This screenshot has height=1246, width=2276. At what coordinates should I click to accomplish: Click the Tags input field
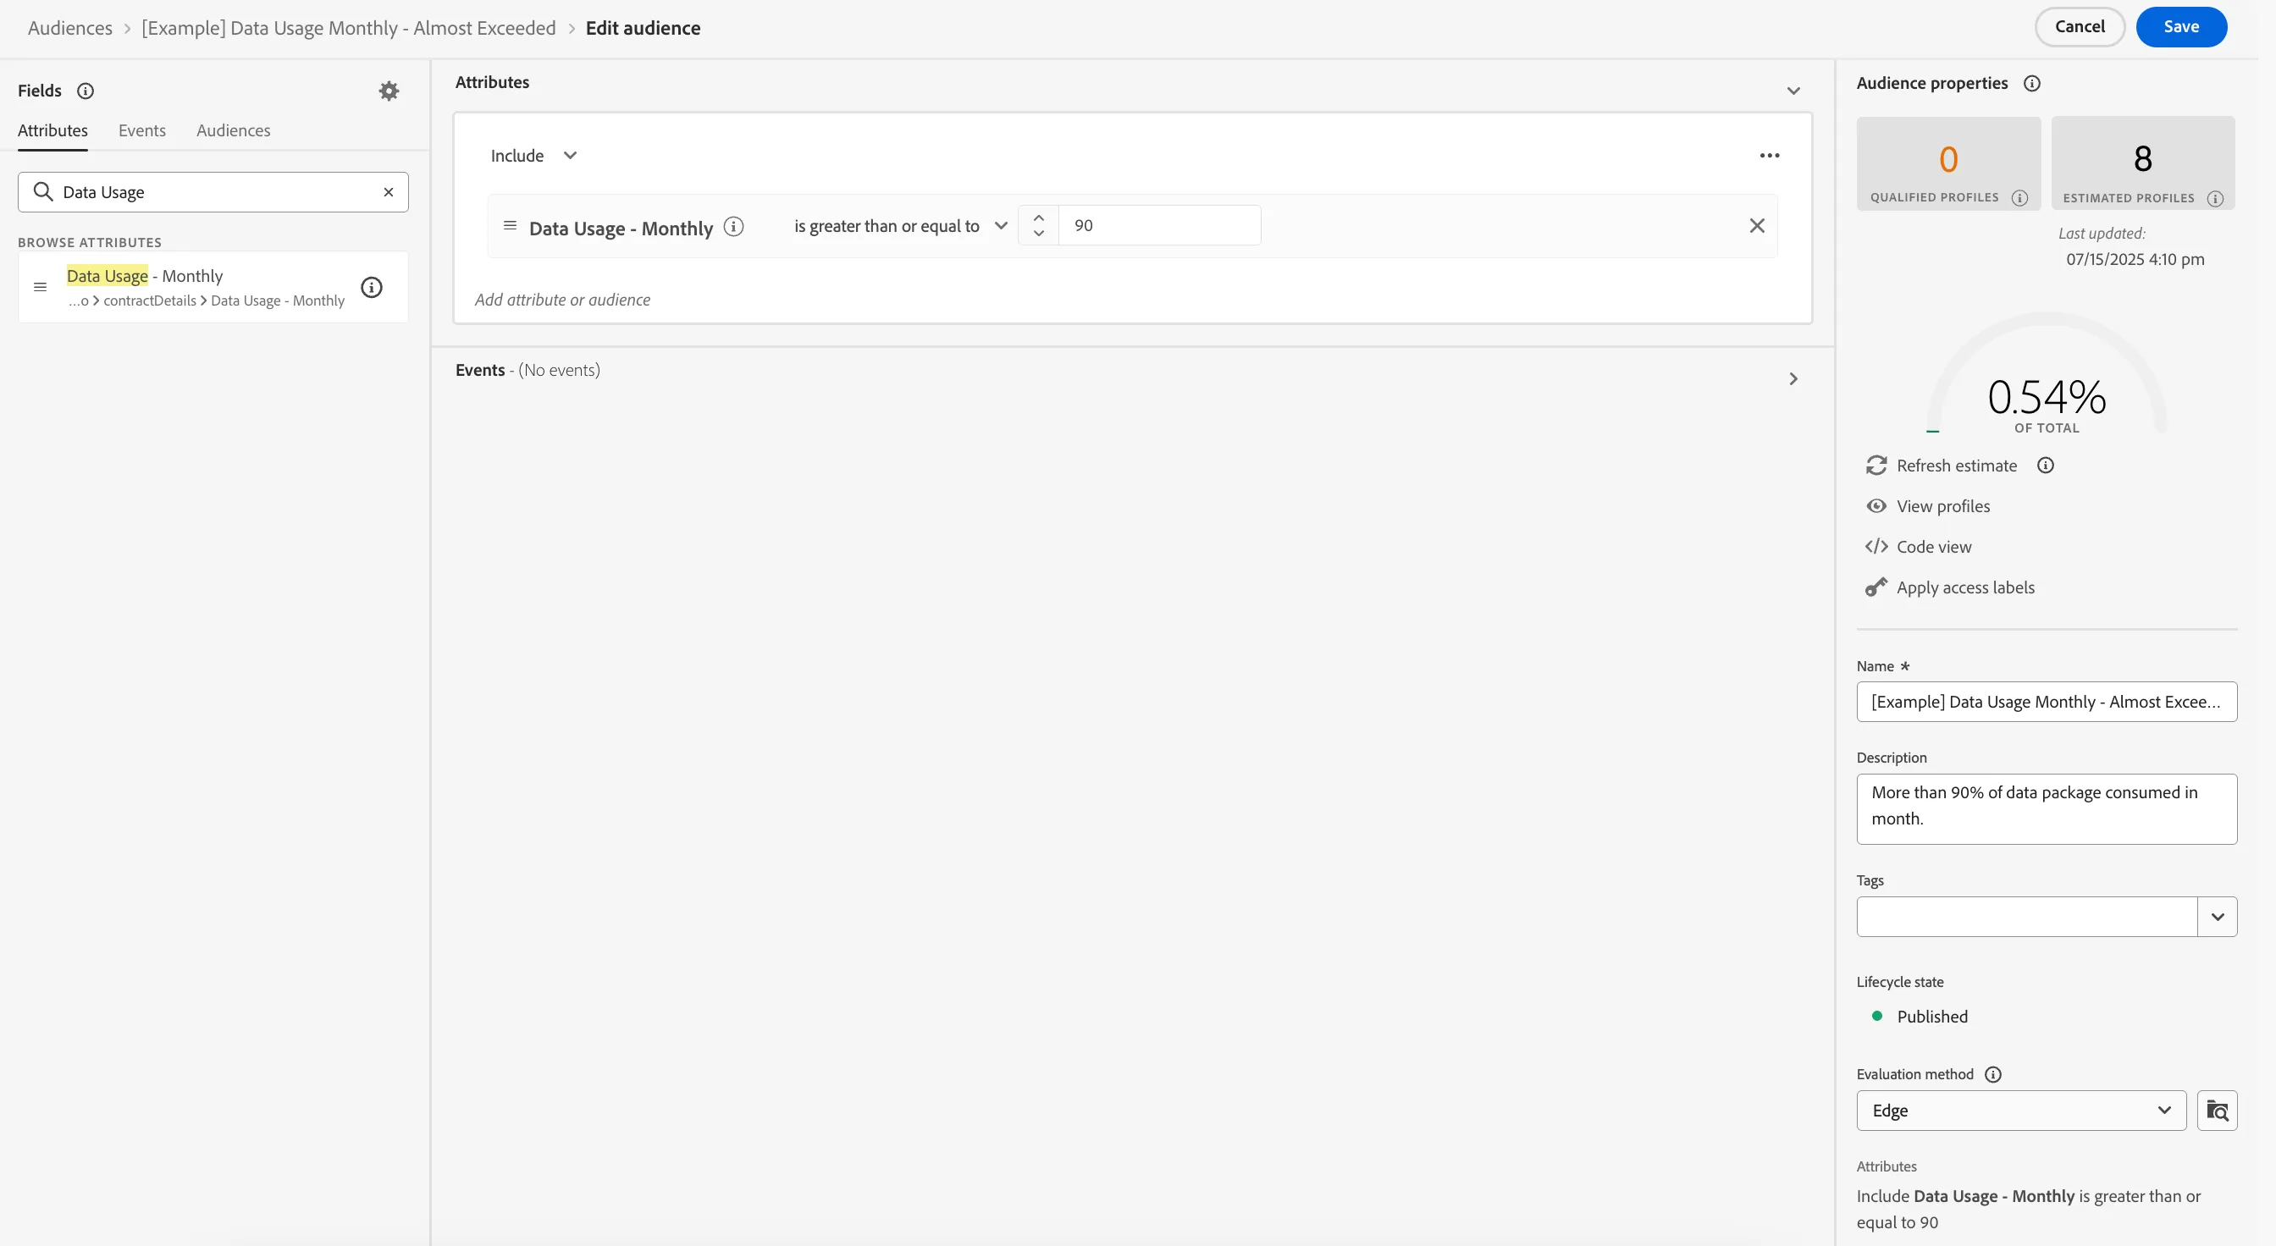coord(2027,917)
